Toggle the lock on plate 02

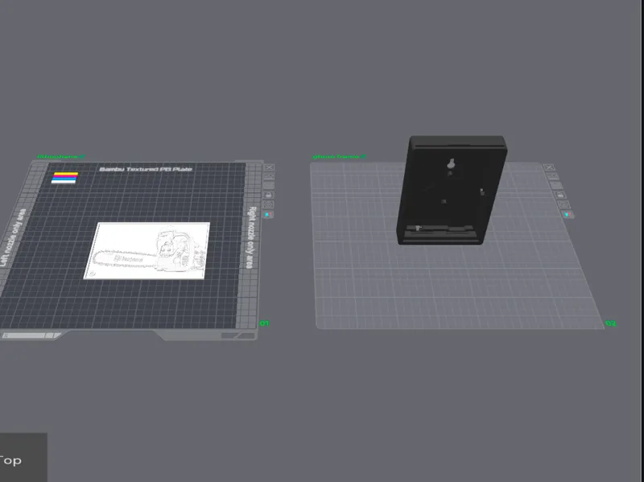(560, 195)
